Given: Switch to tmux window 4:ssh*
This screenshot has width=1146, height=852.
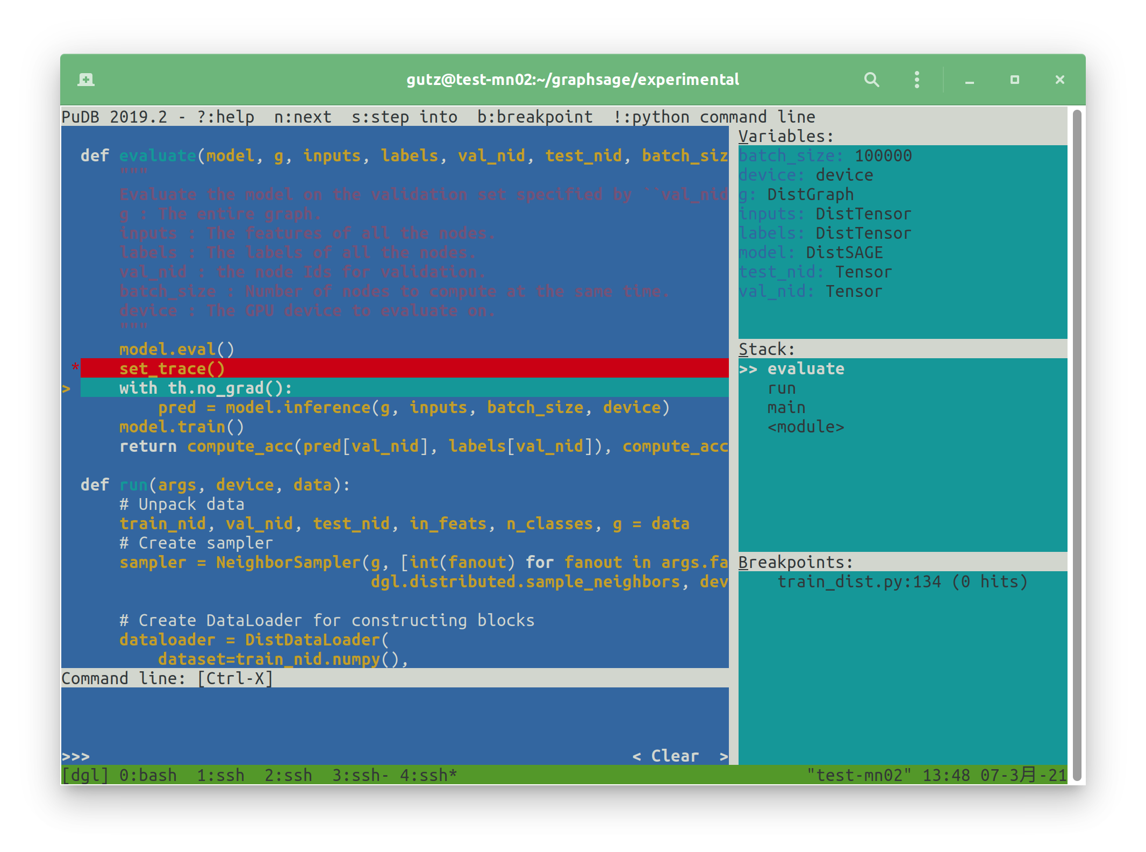Looking at the screenshot, I should [x=428, y=775].
